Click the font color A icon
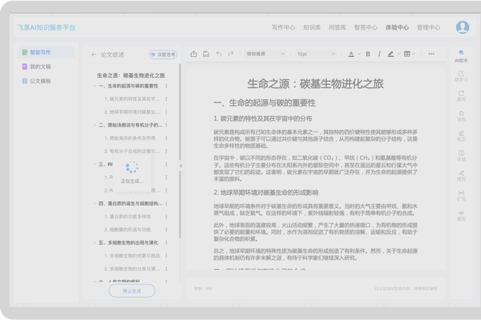 pyautogui.click(x=351, y=54)
